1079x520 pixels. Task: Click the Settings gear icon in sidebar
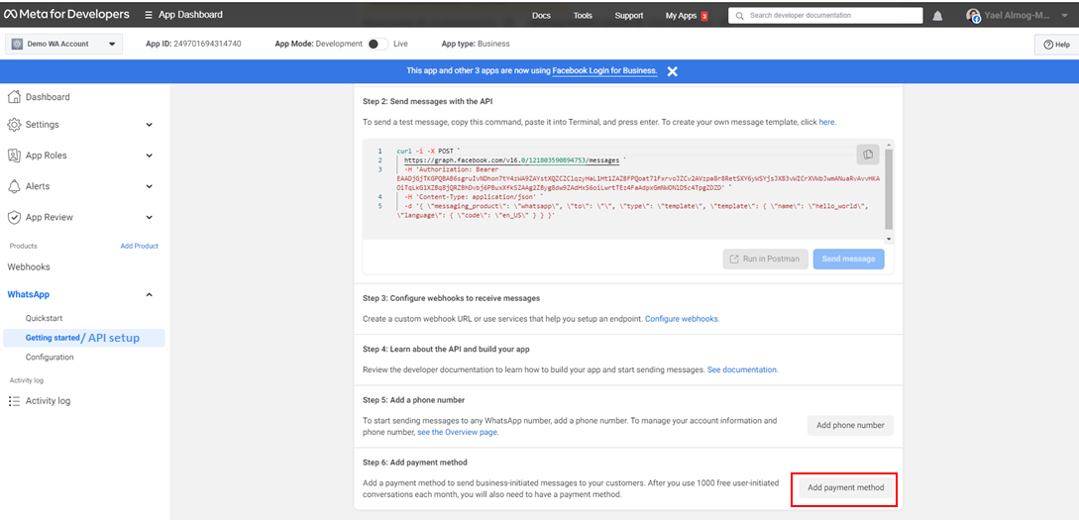pyautogui.click(x=14, y=125)
